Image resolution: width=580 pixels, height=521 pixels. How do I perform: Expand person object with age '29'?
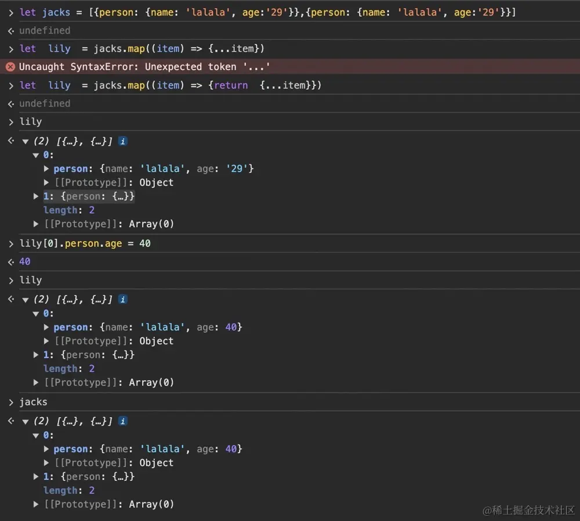[x=46, y=169]
